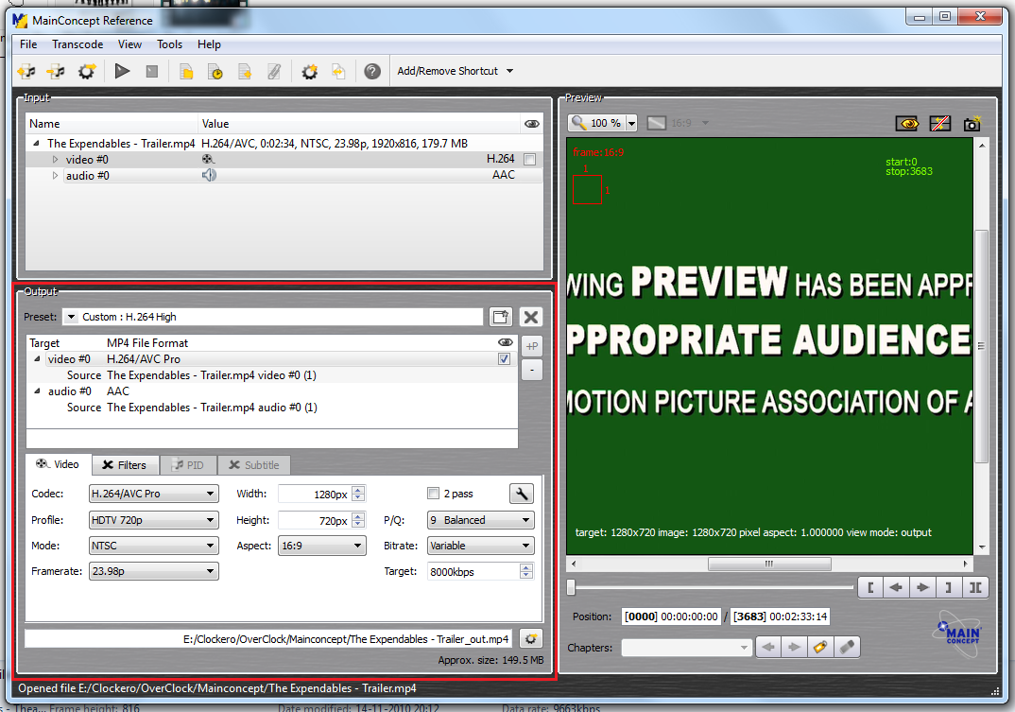This screenshot has width=1015, height=712.
Task: Set mark-in with left bracket button
Action: (x=870, y=587)
